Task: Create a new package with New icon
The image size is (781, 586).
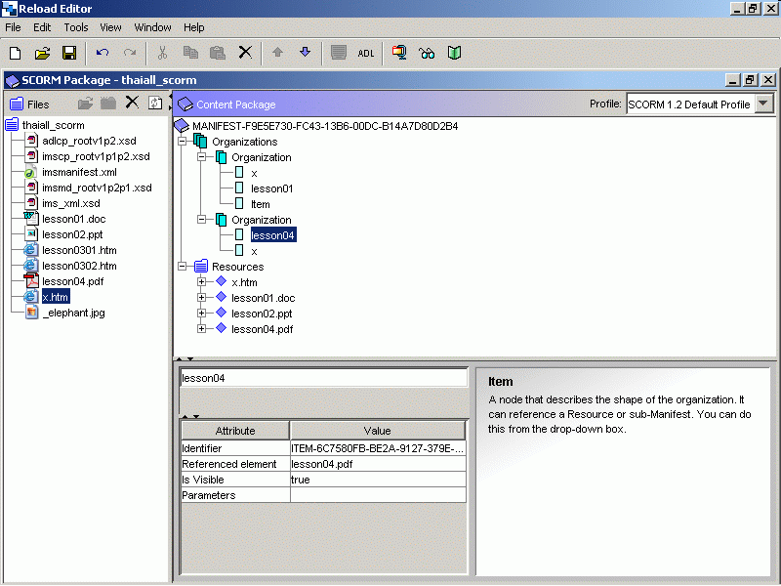Action: 15,53
